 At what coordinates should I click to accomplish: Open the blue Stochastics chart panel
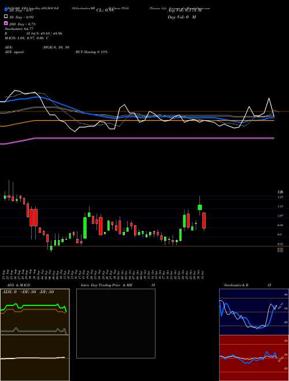pos(254,312)
